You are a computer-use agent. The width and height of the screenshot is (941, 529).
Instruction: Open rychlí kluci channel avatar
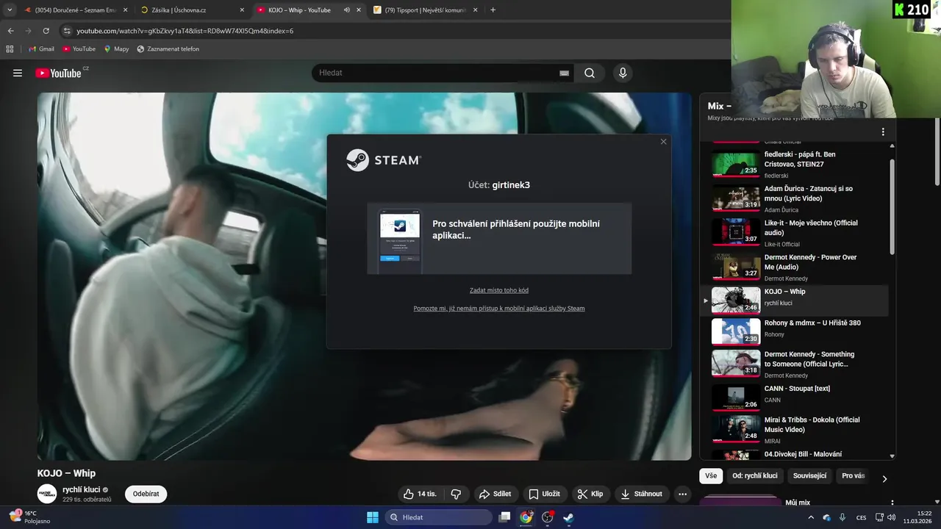pos(47,494)
